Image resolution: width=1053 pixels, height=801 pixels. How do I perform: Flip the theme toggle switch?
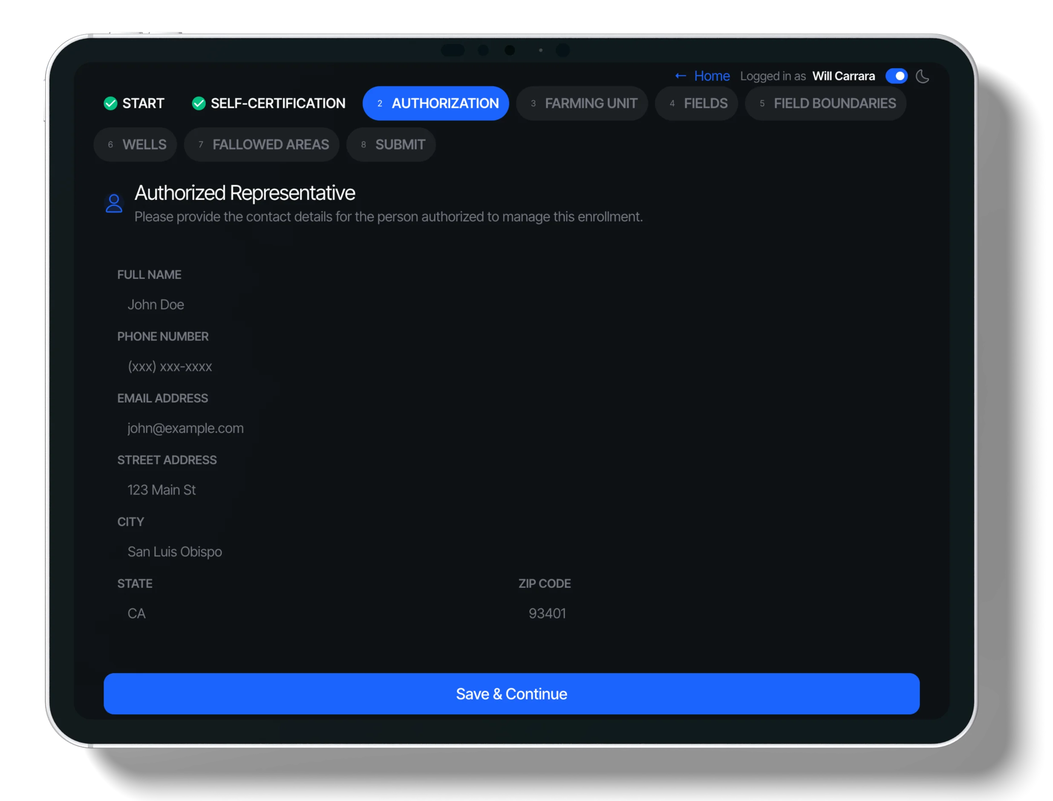coord(897,76)
